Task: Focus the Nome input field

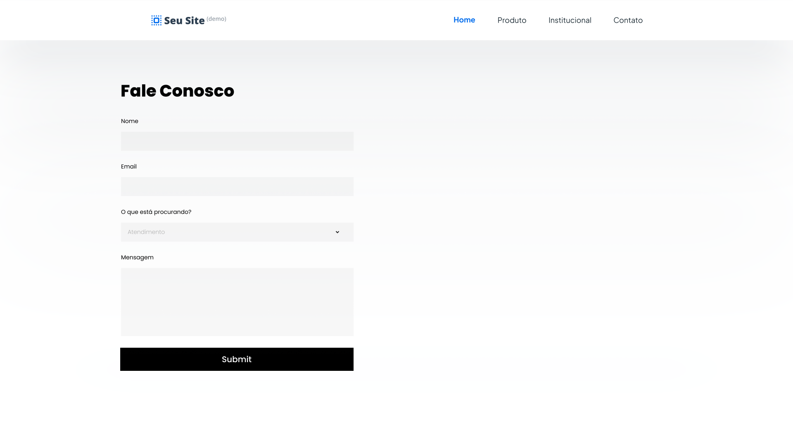Action: coord(237,141)
